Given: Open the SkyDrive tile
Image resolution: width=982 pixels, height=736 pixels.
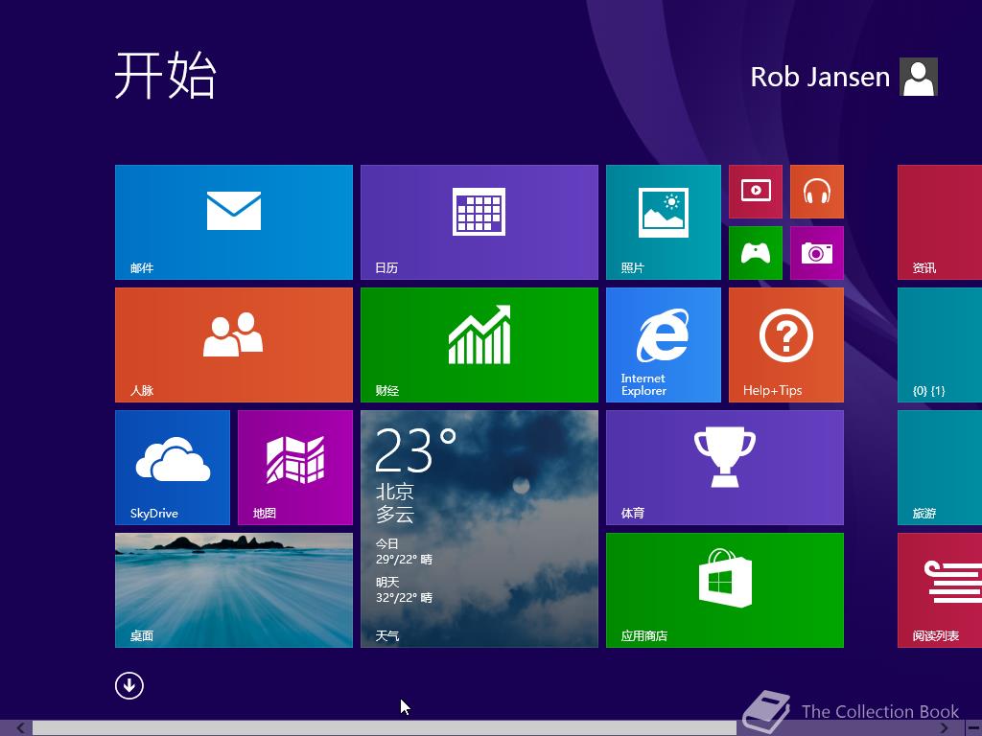Looking at the screenshot, I should point(173,468).
